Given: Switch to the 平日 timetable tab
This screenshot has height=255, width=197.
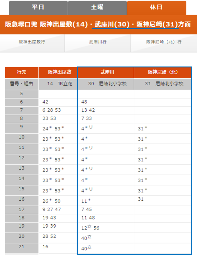Looking at the screenshot, I should tap(38, 8).
